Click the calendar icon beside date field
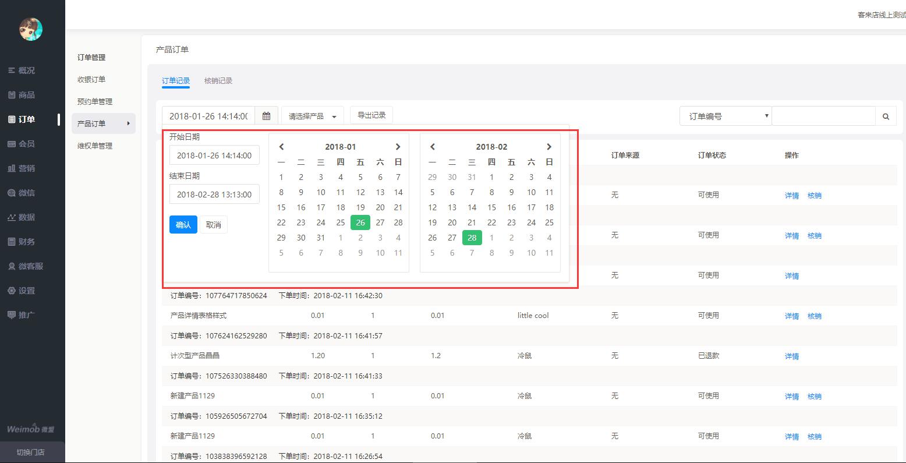The width and height of the screenshot is (906, 463). coord(266,116)
